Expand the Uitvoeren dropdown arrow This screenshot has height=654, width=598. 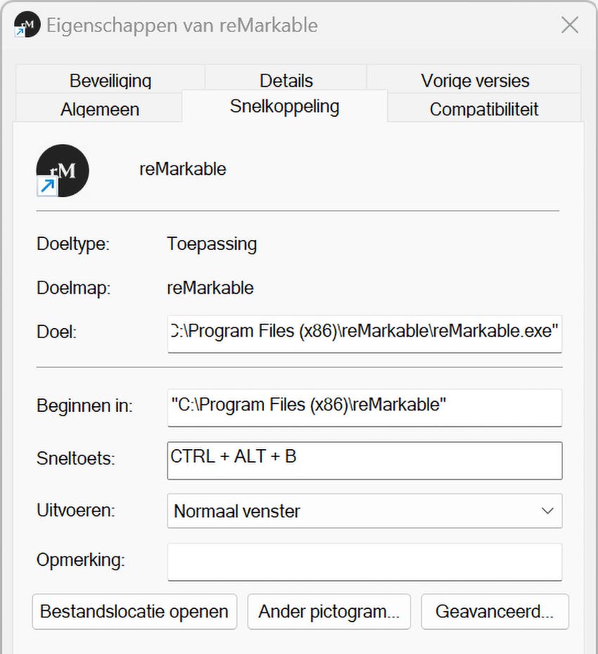coord(547,511)
